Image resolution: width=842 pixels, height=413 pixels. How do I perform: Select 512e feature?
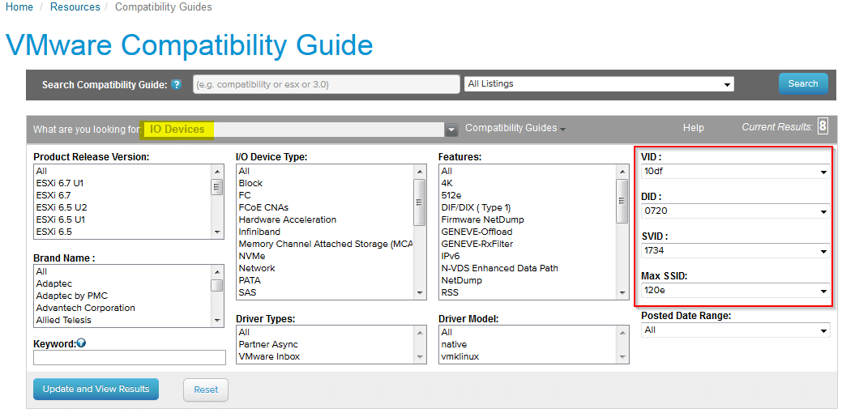(x=452, y=195)
